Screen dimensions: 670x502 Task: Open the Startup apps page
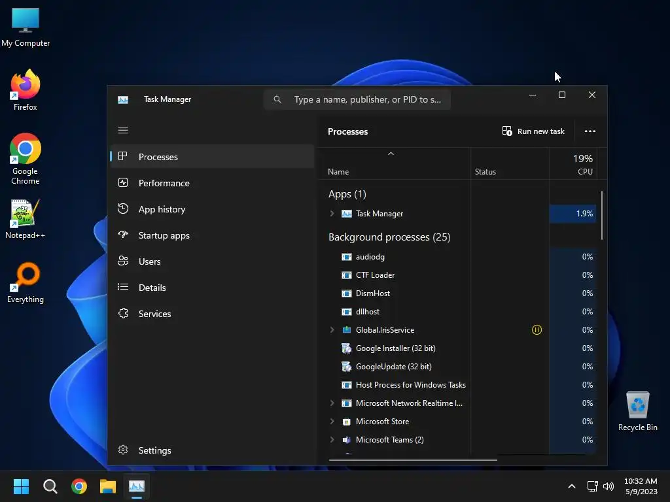[x=213, y=235]
